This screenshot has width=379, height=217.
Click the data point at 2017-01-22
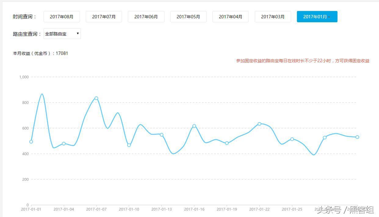pyautogui.click(x=259, y=124)
